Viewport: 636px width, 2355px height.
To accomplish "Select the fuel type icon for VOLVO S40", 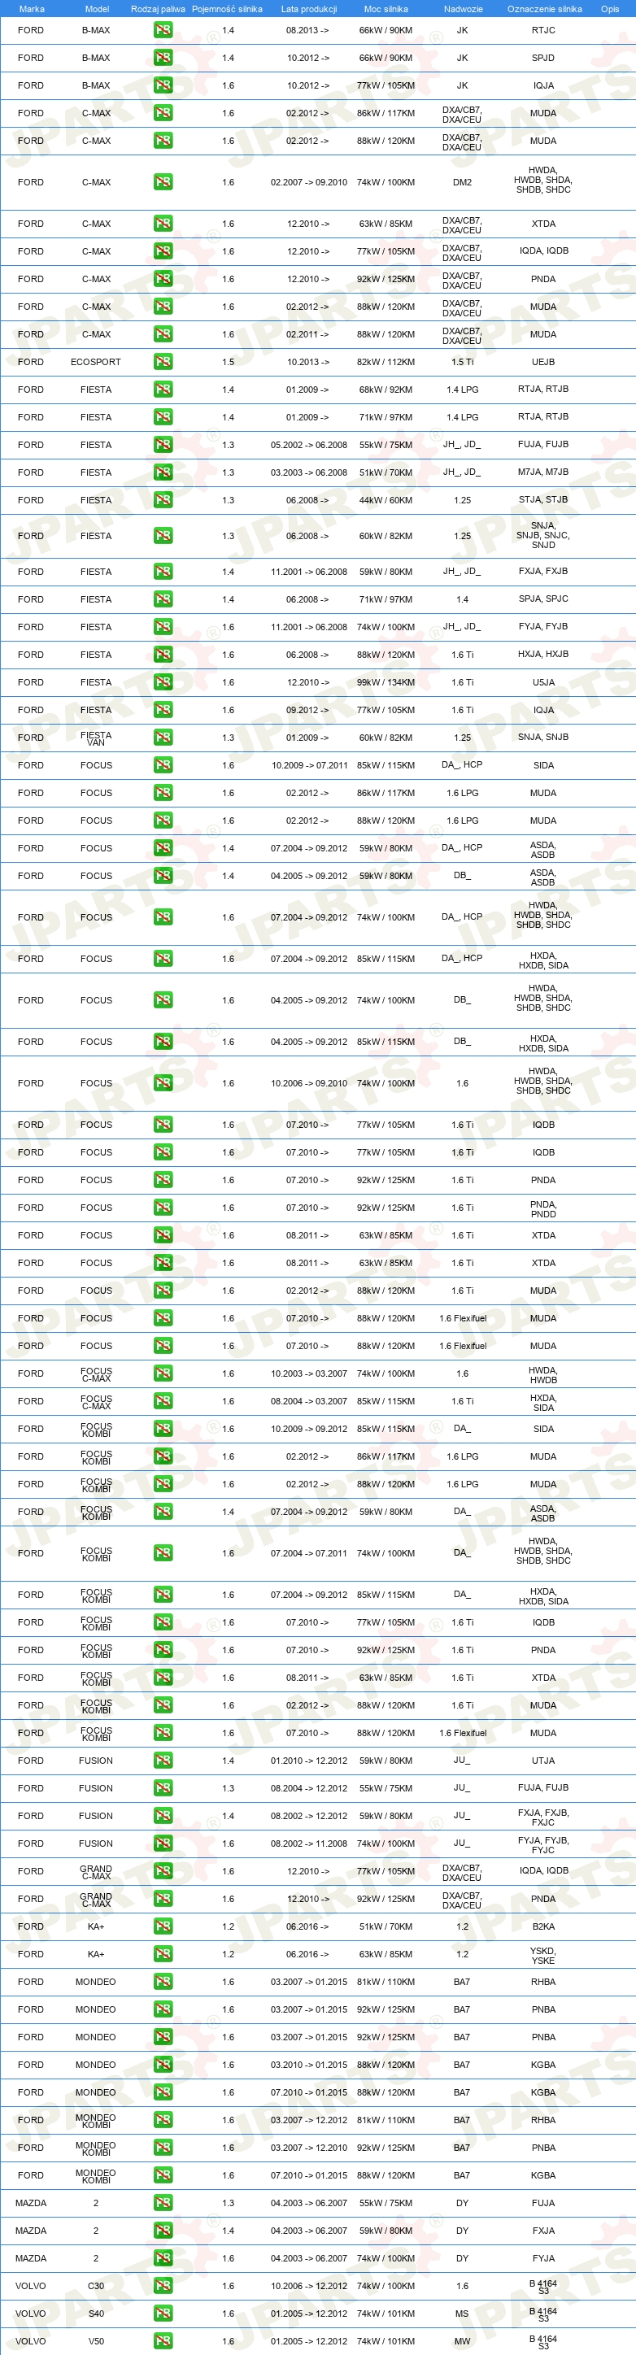I will coord(163,2313).
